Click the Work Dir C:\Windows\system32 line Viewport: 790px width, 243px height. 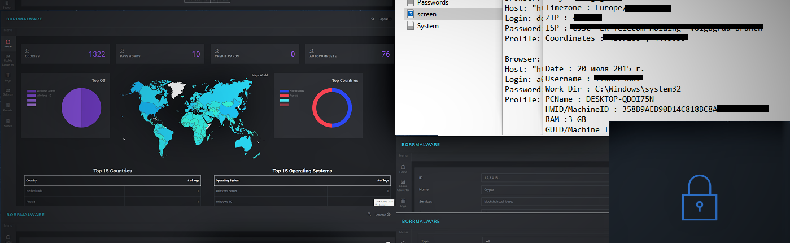[613, 89]
